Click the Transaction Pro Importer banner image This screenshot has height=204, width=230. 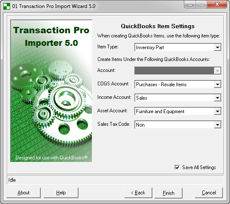click(x=51, y=91)
